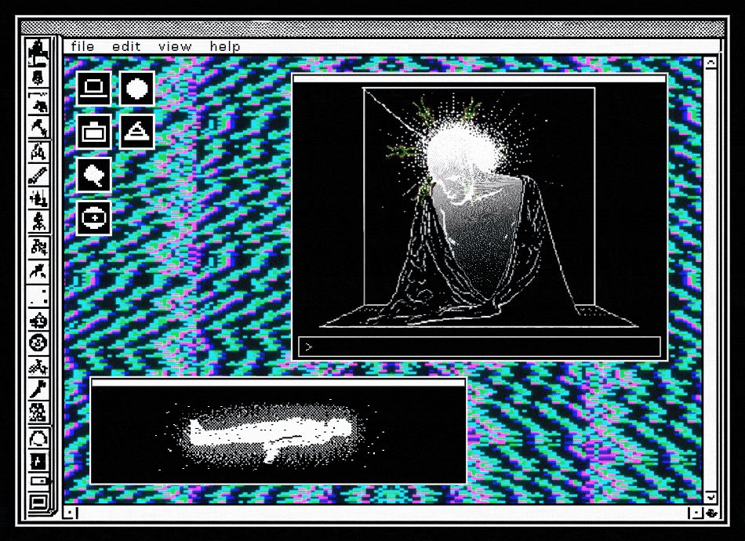This screenshot has height=541, width=745.
Task: Open the laptop desktop icon
Action: (x=93, y=89)
